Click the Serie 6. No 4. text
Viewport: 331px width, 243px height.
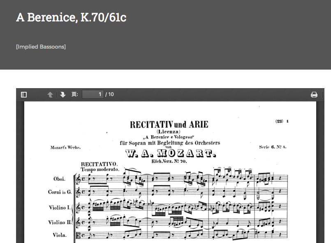point(273,147)
